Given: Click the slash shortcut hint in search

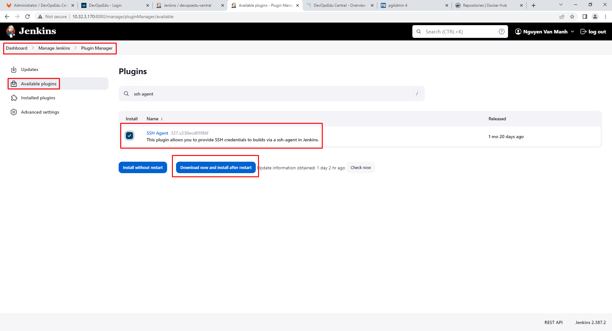Looking at the screenshot, I should 417,94.
